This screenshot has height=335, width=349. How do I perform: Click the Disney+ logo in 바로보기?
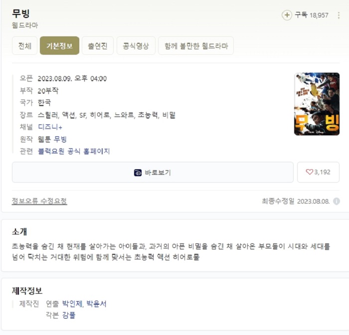click(138, 173)
